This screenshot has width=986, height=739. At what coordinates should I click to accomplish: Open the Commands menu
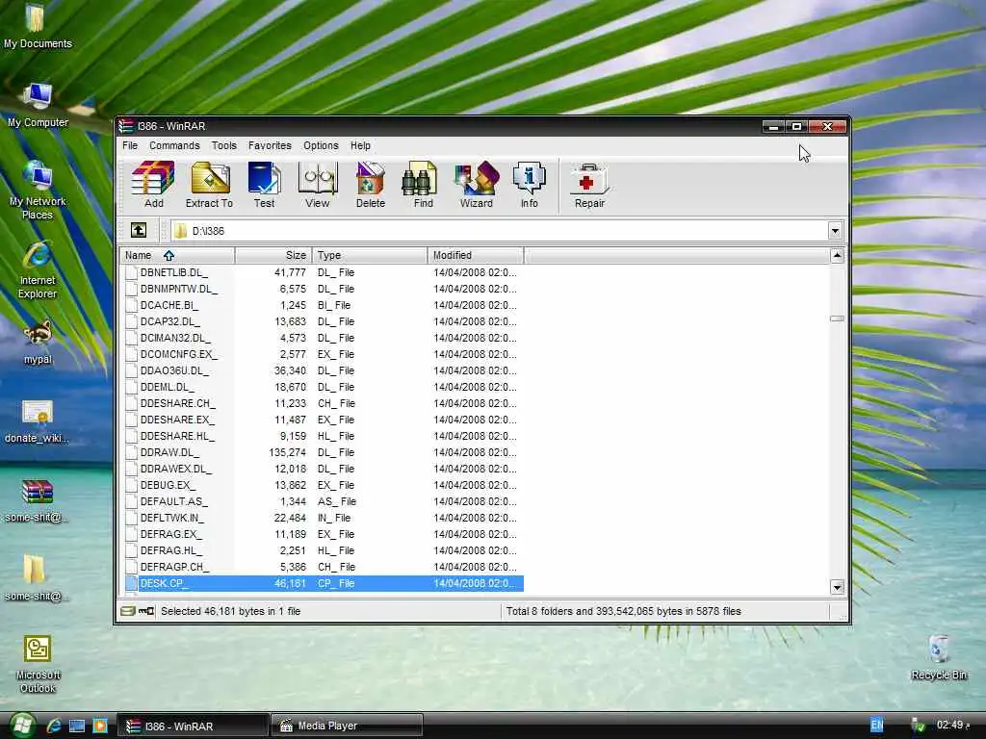click(174, 145)
